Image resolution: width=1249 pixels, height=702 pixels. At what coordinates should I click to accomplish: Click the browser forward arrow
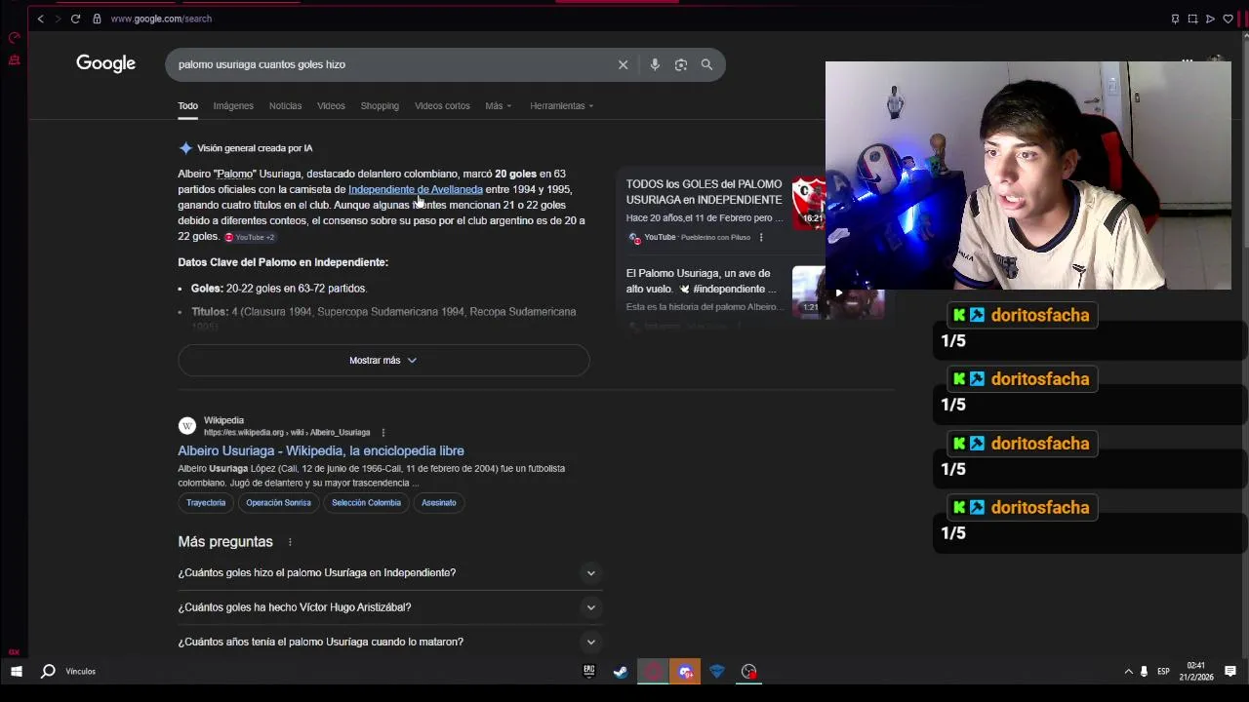(x=58, y=19)
